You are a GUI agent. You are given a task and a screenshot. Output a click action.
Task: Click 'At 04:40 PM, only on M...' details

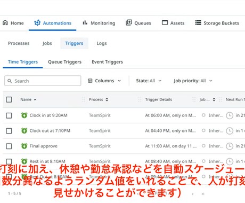click(x=170, y=130)
